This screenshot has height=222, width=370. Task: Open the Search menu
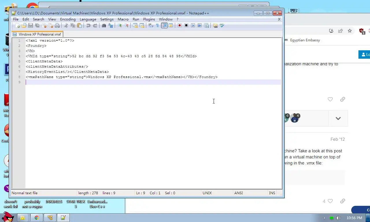[x=38, y=19]
